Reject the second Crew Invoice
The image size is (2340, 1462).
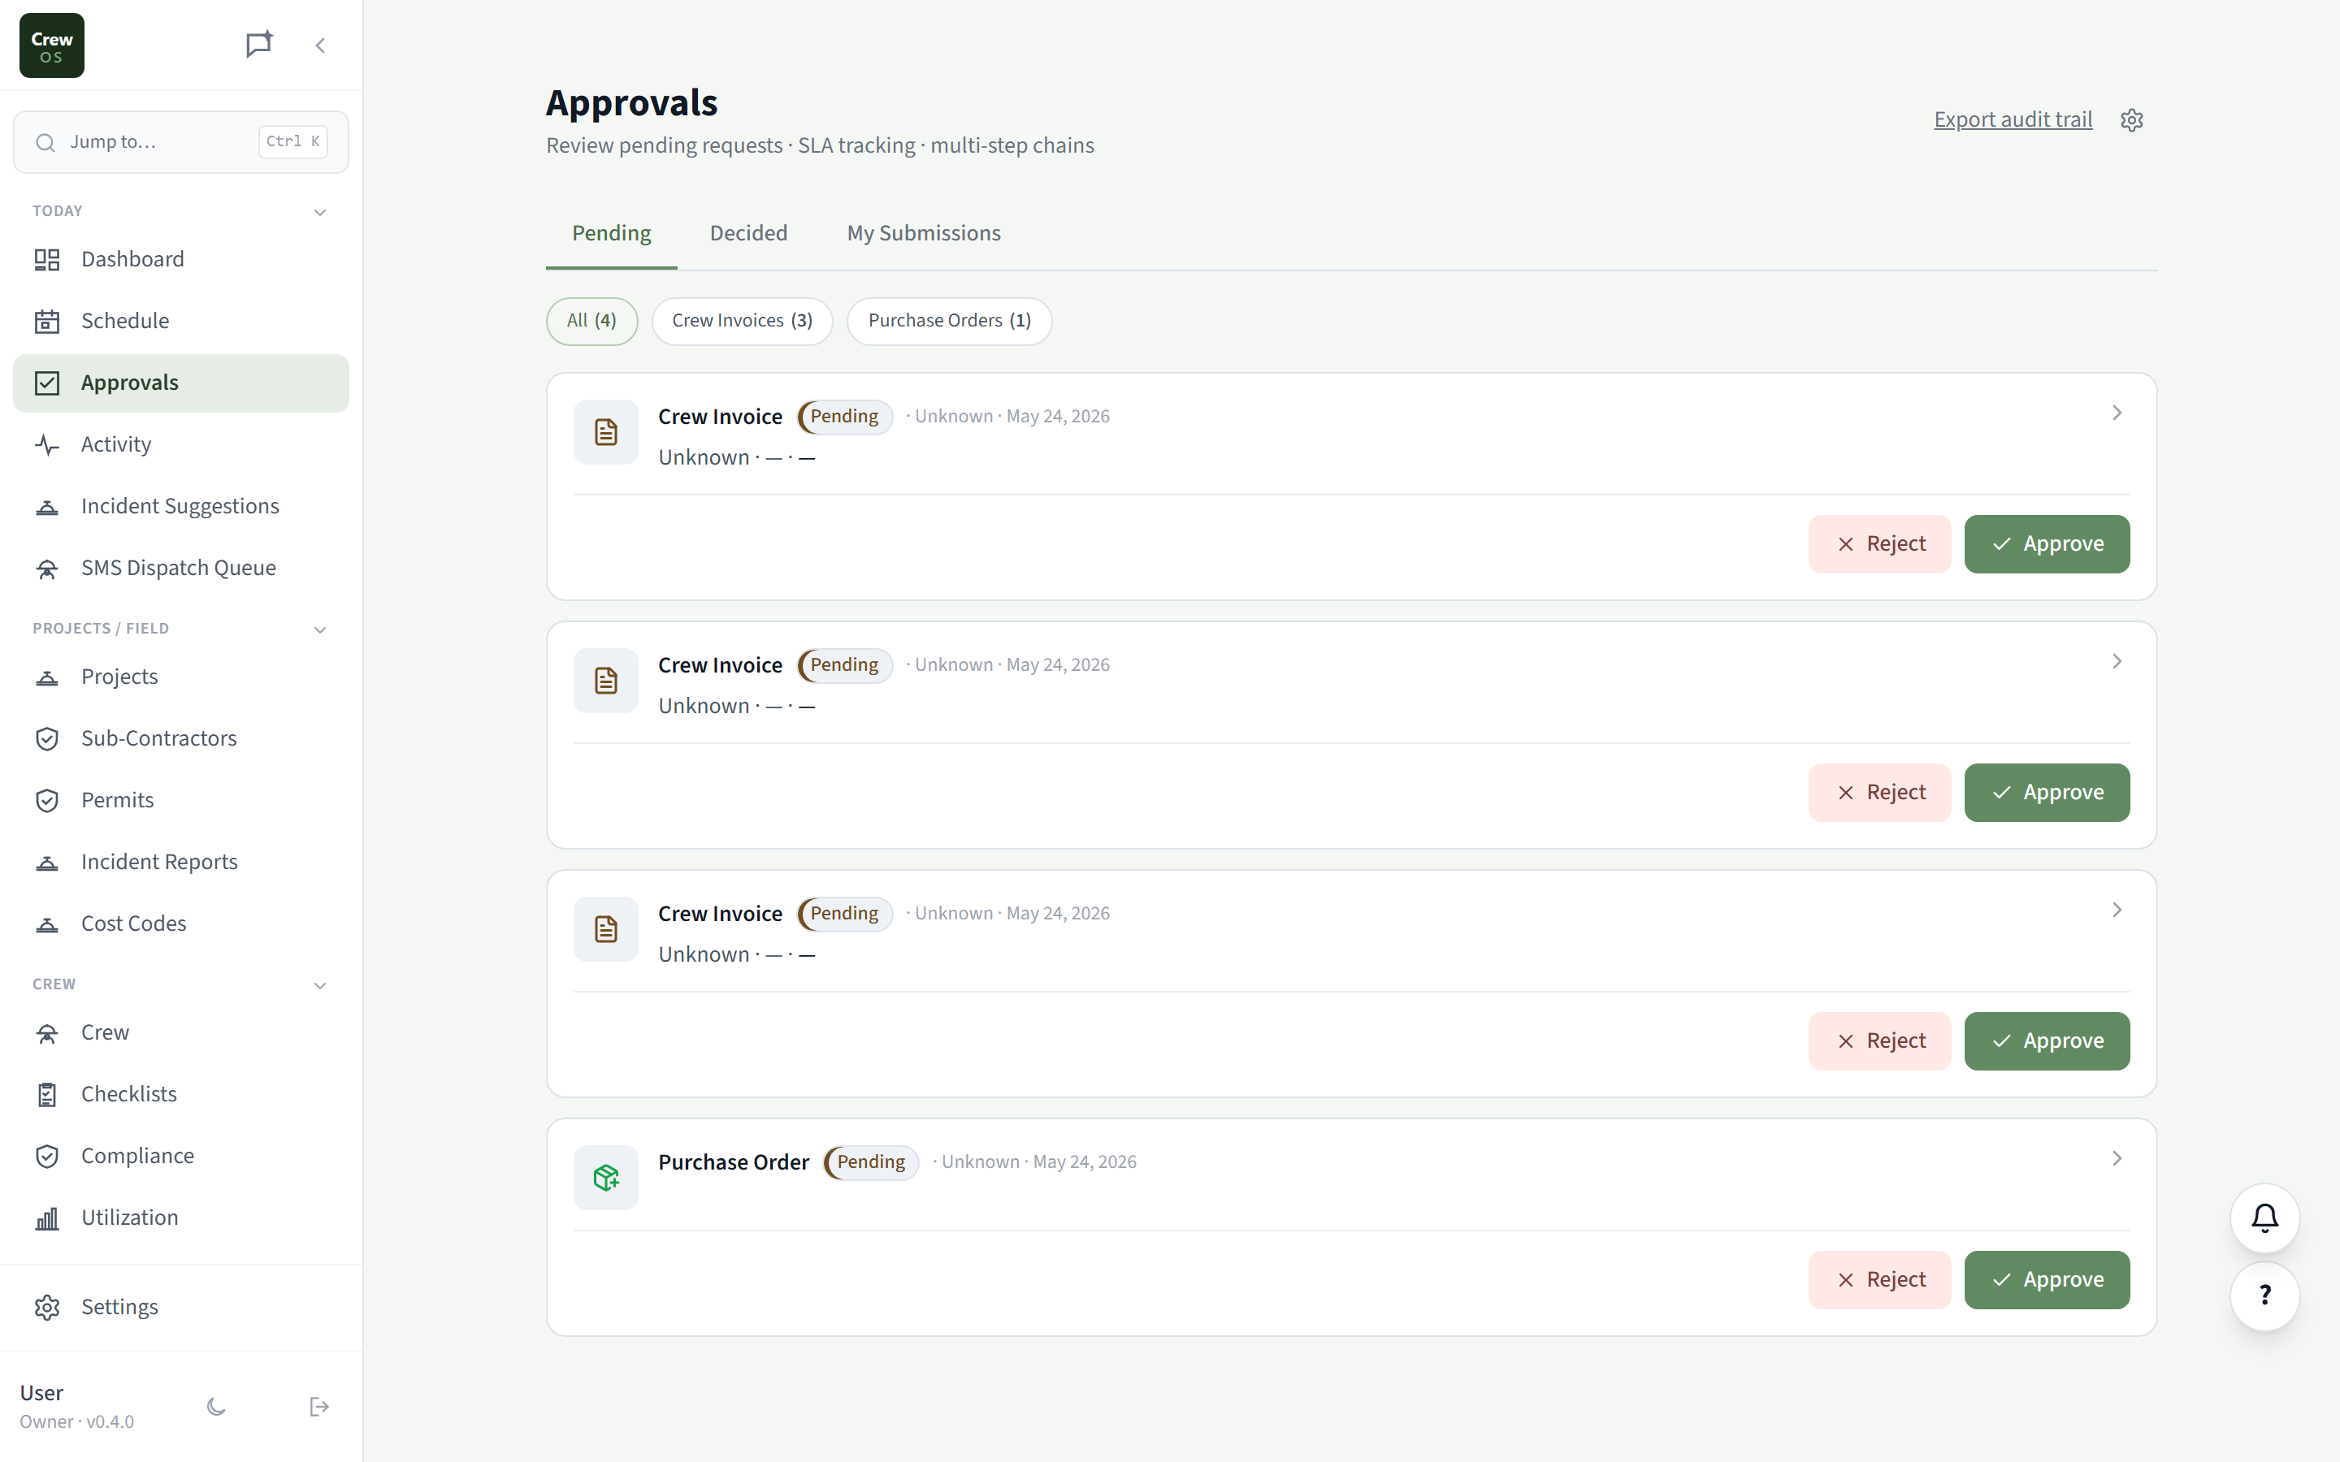coord(1878,793)
